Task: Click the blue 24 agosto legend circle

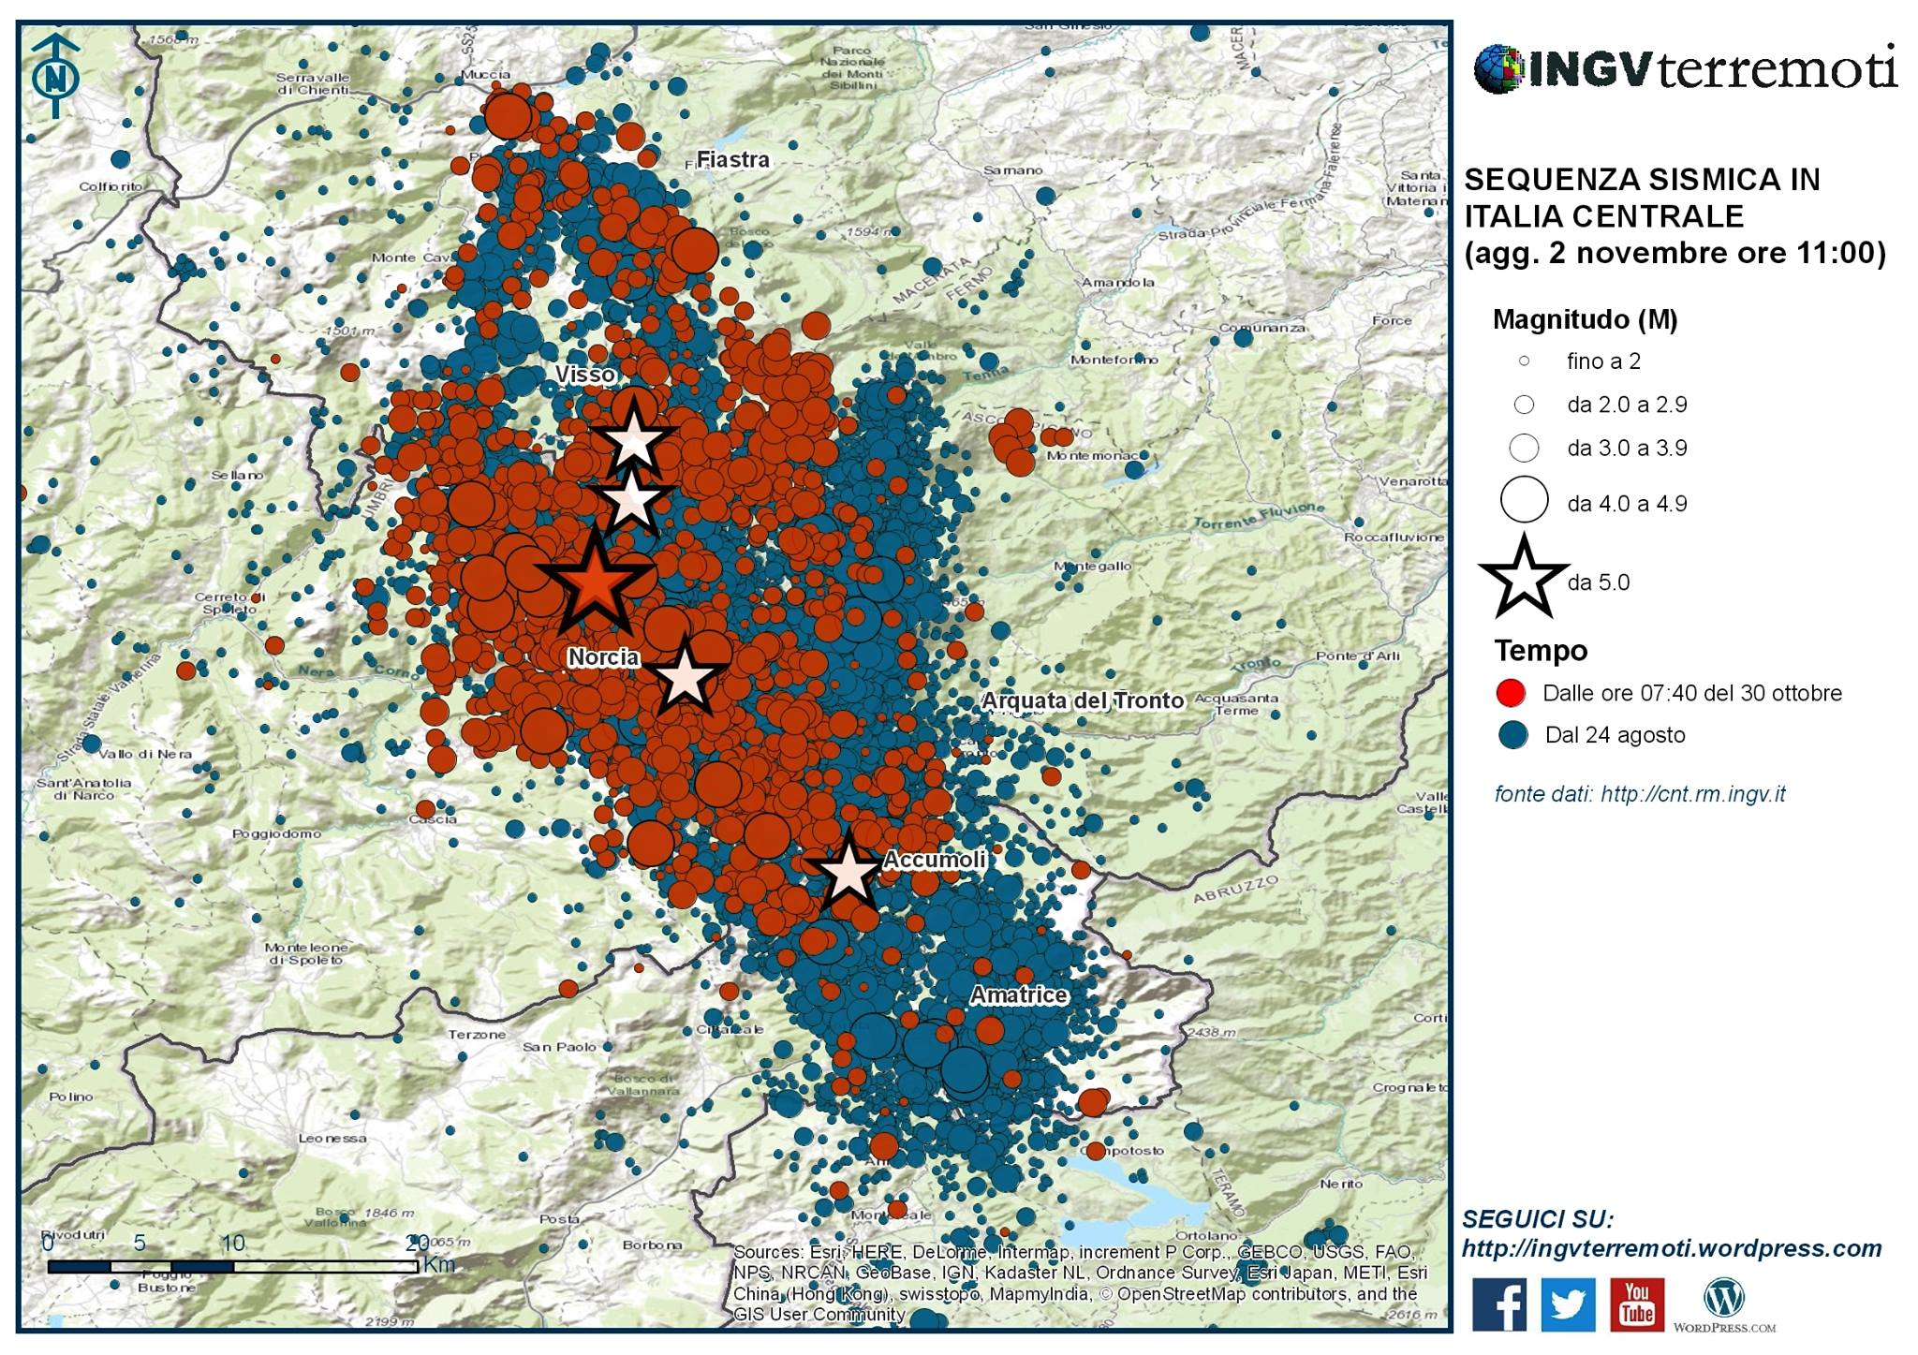Action: click(1512, 735)
